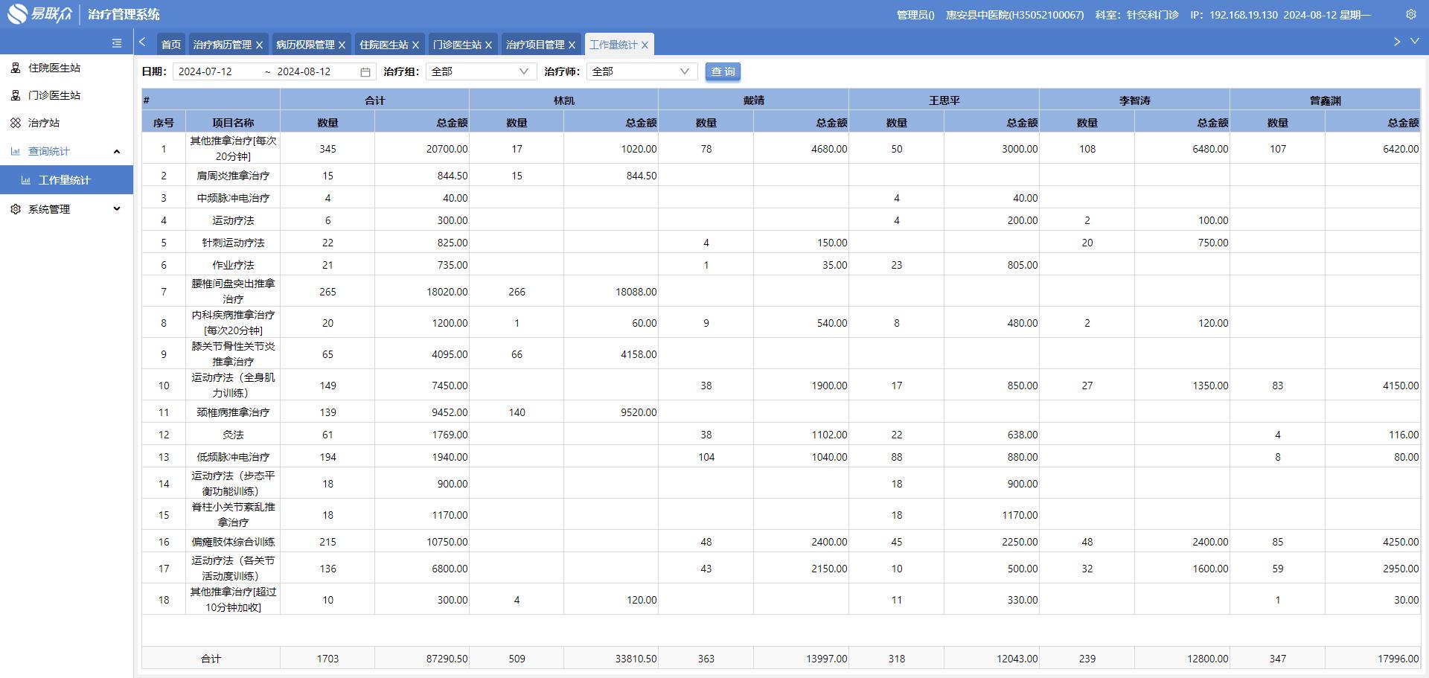Click the 住院医生站 sidebar icon
The height and width of the screenshot is (678, 1429).
pos(16,68)
